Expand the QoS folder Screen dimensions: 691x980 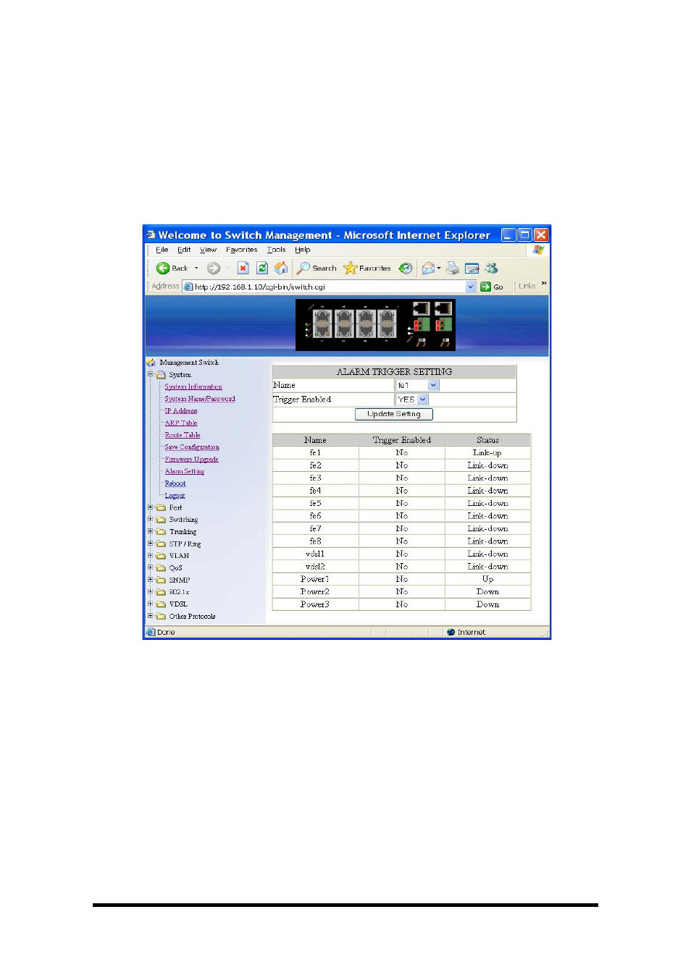point(151,567)
